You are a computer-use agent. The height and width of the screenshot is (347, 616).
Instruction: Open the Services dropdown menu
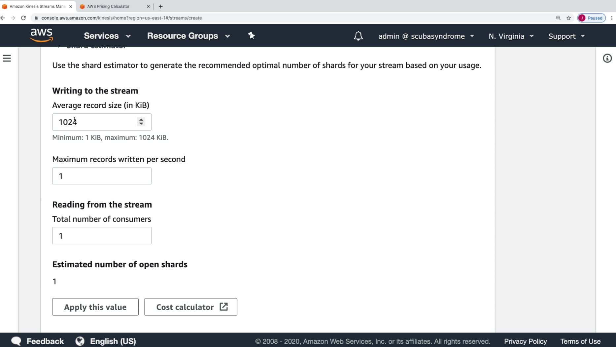tap(107, 36)
